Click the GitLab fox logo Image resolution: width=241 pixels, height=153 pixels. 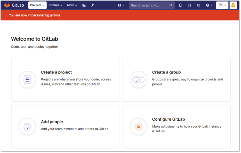[x=7, y=5]
